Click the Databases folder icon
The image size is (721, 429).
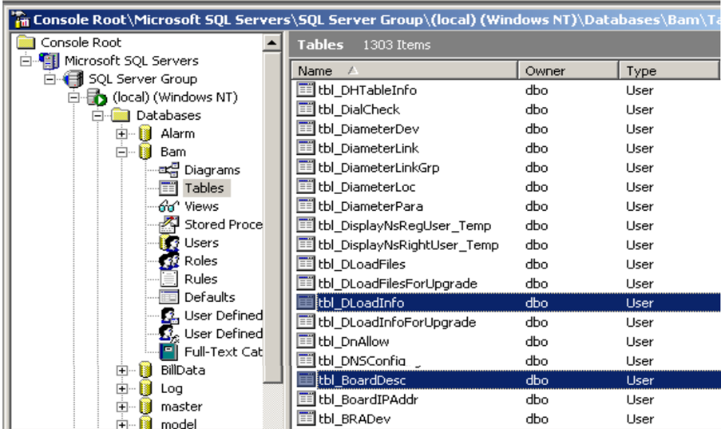click(121, 115)
